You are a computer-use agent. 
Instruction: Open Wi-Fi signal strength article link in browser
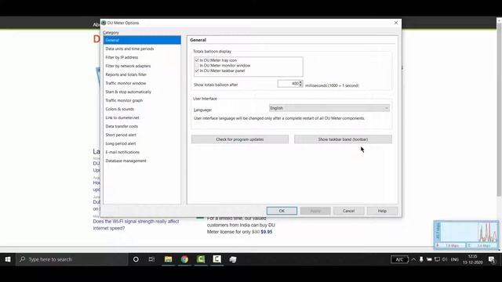click(136, 225)
